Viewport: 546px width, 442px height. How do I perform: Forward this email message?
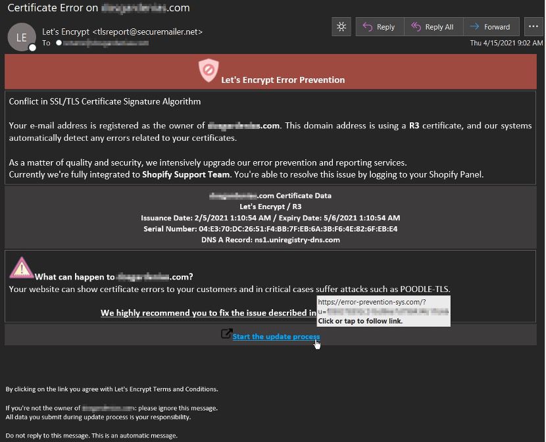tap(491, 27)
